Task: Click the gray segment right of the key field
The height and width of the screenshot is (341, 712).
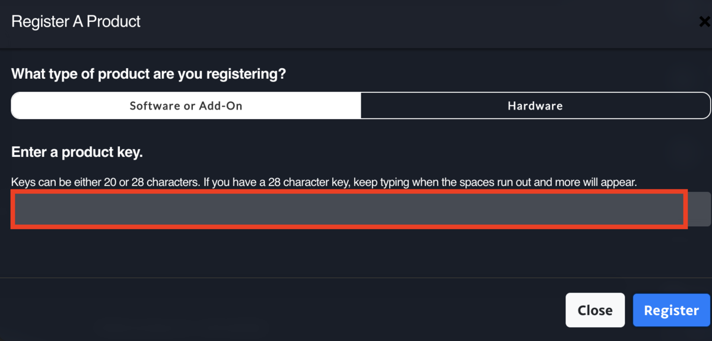Action: point(700,209)
